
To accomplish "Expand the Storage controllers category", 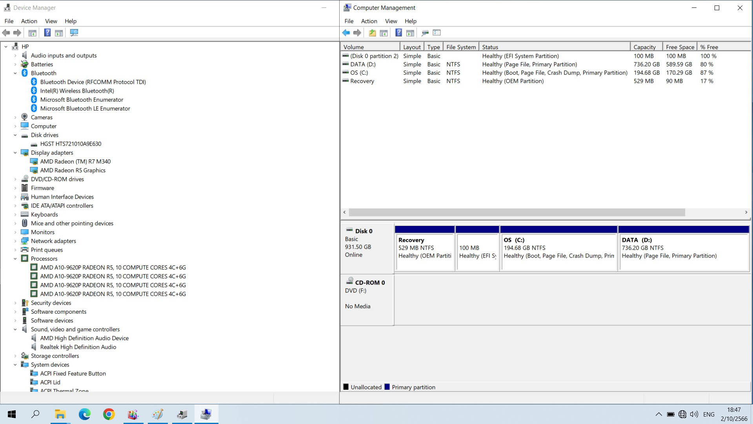I will click(x=15, y=356).
